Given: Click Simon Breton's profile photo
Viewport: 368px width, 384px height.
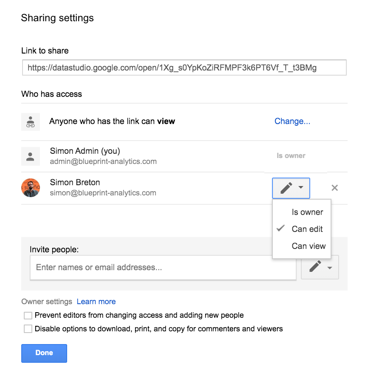Looking at the screenshot, I should pos(31,188).
